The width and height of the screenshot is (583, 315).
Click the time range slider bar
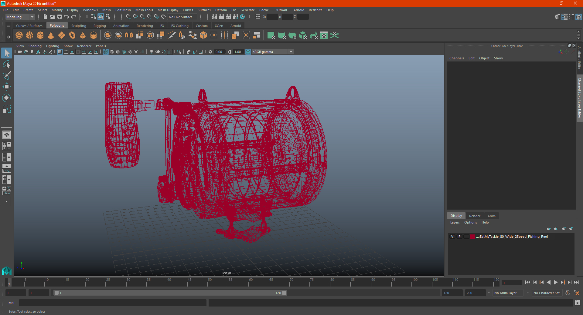[x=170, y=293]
